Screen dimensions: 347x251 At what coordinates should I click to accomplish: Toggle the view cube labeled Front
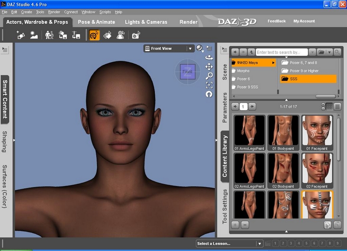(x=187, y=71)
